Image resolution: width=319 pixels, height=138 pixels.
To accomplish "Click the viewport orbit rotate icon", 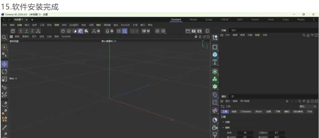I will click(x=204, y=37).
